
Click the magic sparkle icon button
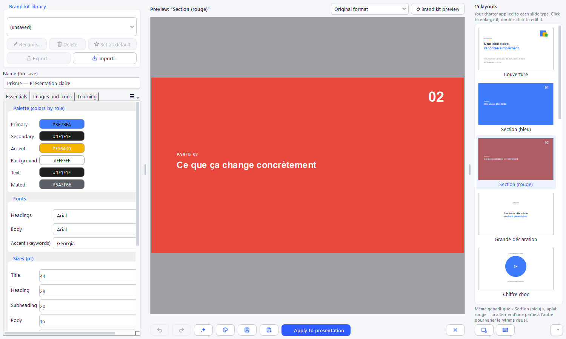[203, 330]
